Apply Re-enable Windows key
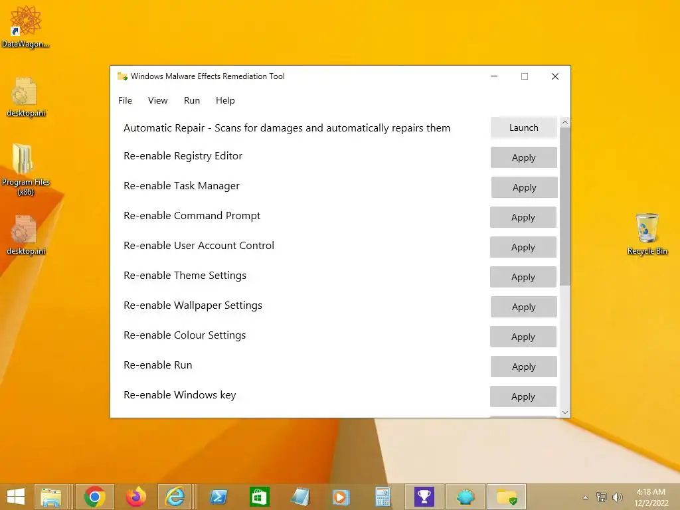Screen dimensions: 680x510 tap(523, 397)
